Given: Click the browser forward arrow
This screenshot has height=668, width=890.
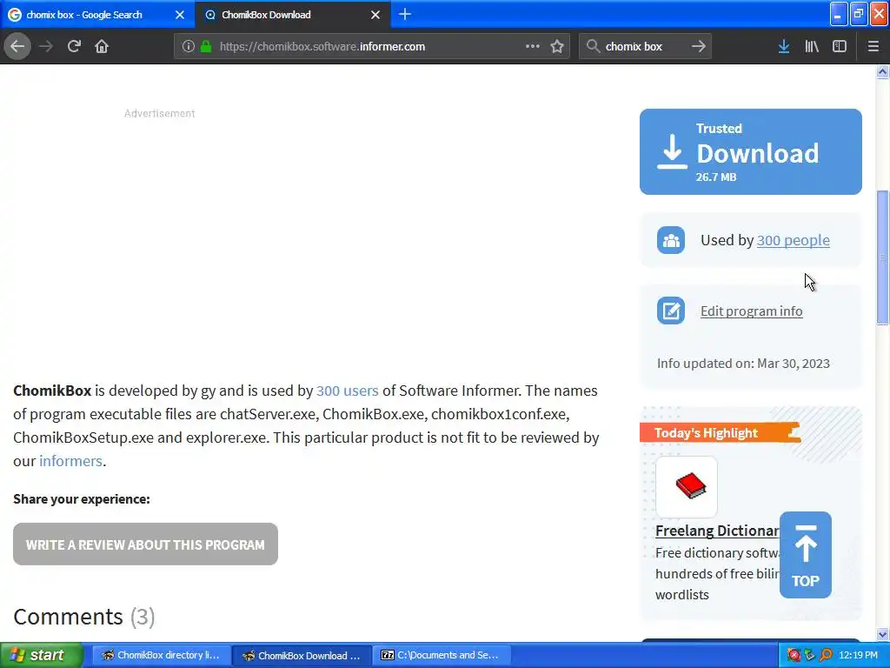Looking at the screenshot, I should [x=46, y=46].
